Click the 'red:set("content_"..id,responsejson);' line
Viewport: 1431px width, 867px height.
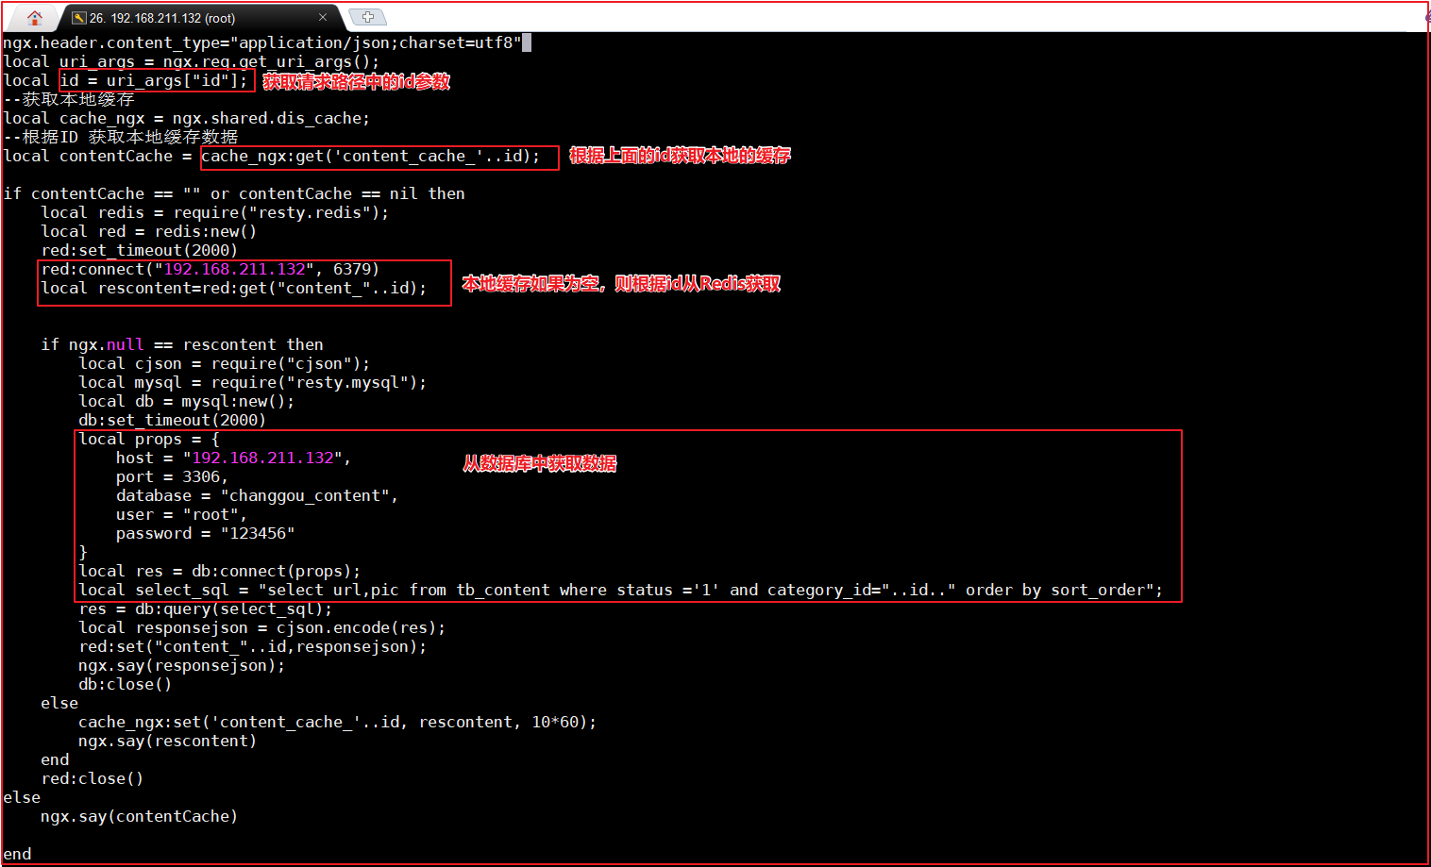pyautogui.click(x=253, y=646)
